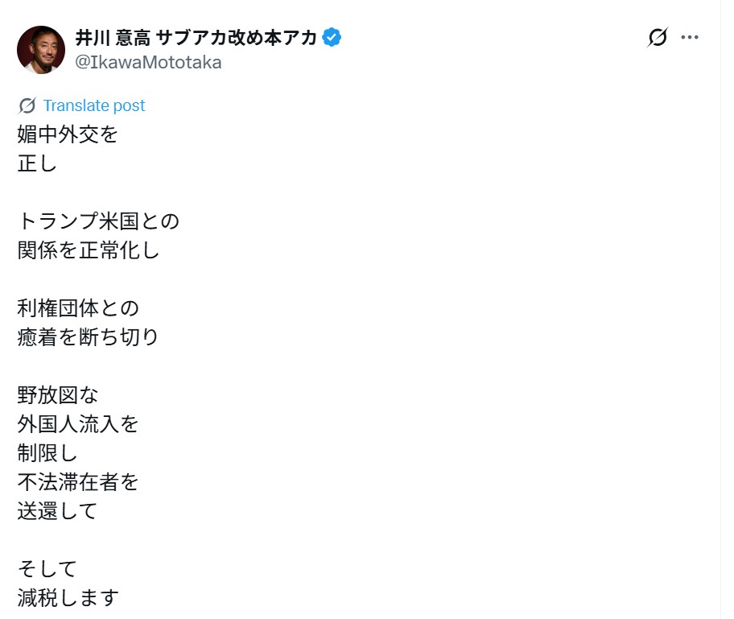
Task: Click the line 送還して
Action: pos(58,511)
